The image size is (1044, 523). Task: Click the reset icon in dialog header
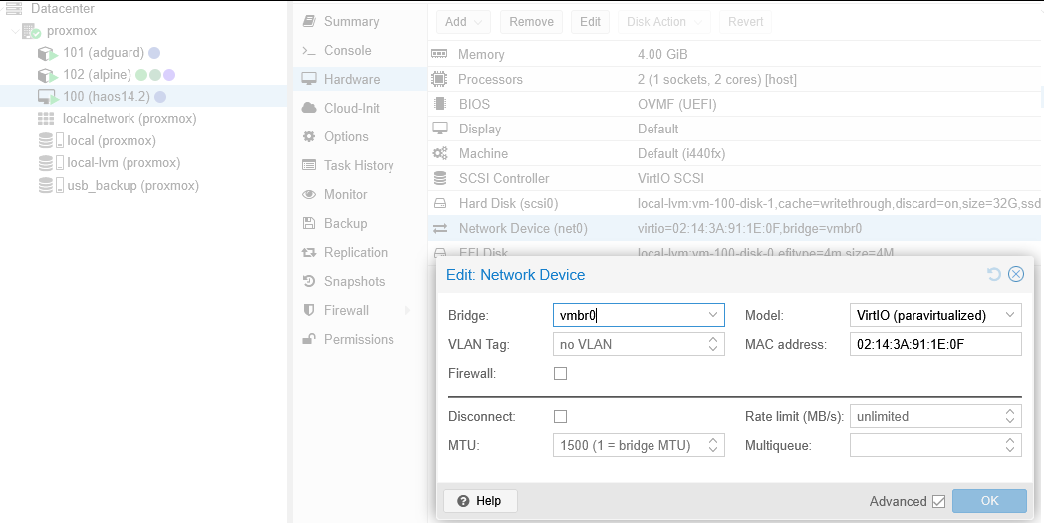coord(993,274)
